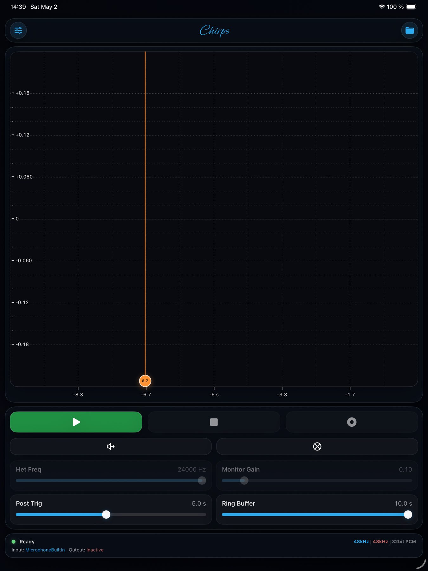The width and height of the screenshot is (428, 571).
Task: Click the red 48kHz sample rate
Action: coord(380,542)
